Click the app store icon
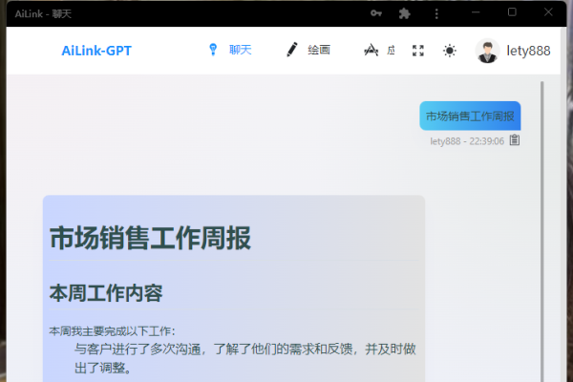Image resolution: width=573 pixels, height=382 pixels. (x=371, y=50)
